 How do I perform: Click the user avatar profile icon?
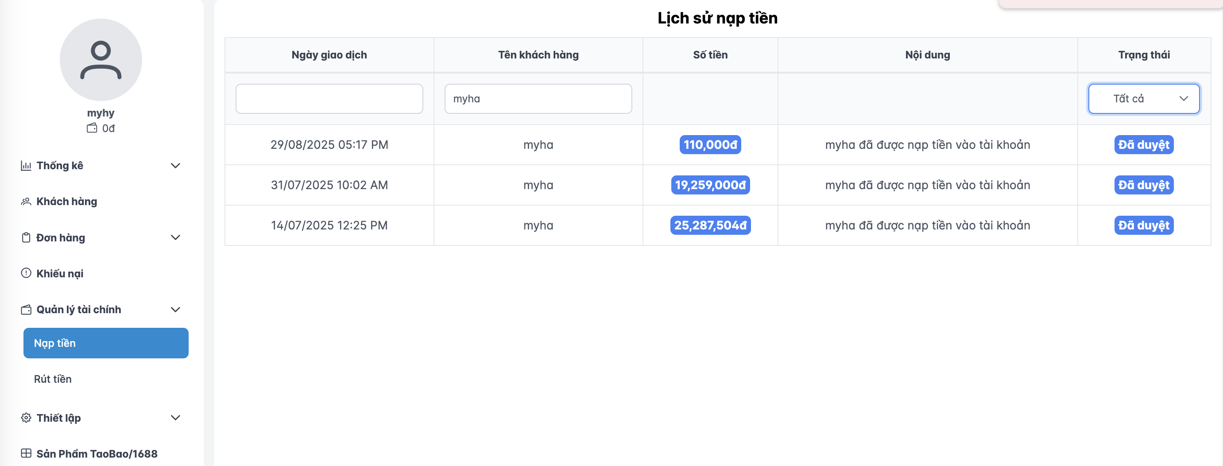tap(101, 60)
